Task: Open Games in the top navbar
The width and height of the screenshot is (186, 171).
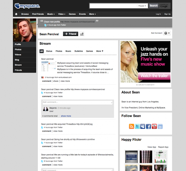Action: coord(72,14)
